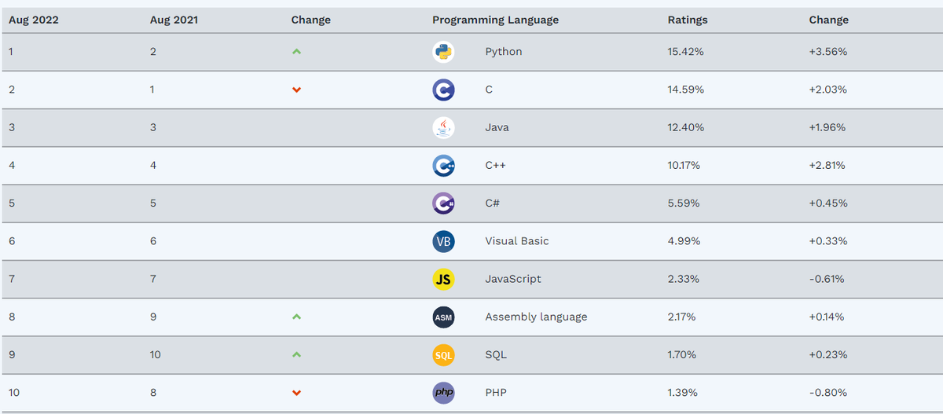Click the orange SQL icon
943x414 pixels.
(443, 355)
